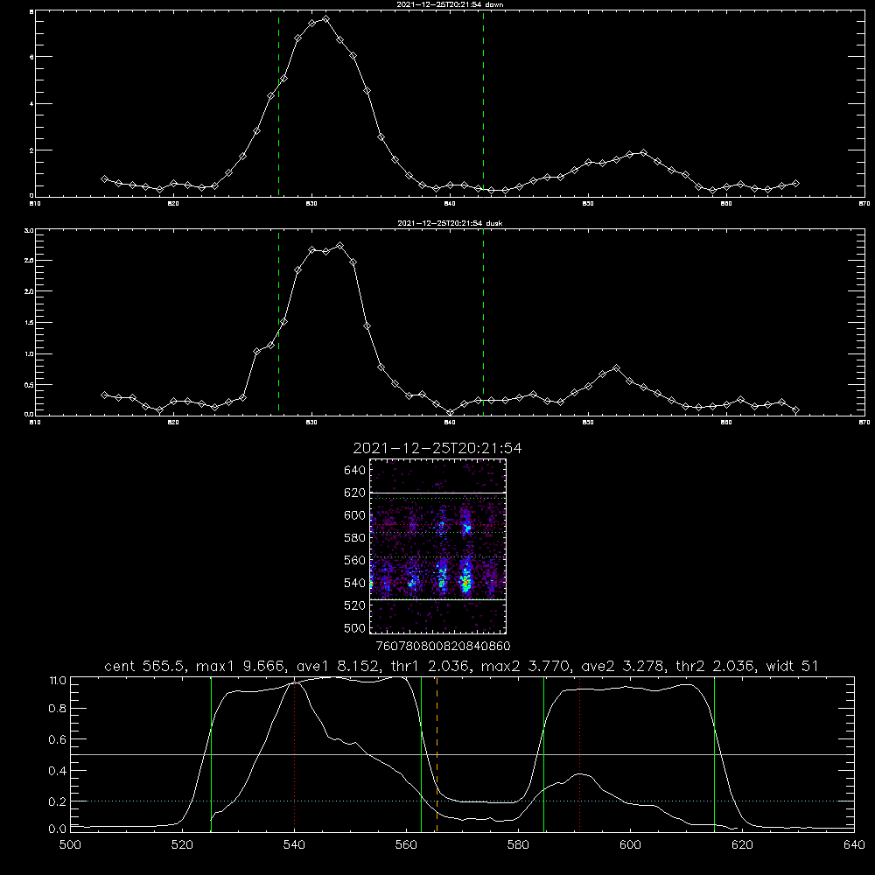Click dusk plot y-axis label '1.0'
Viewport: 875px width, 875px height.
[x=29, y=353]
